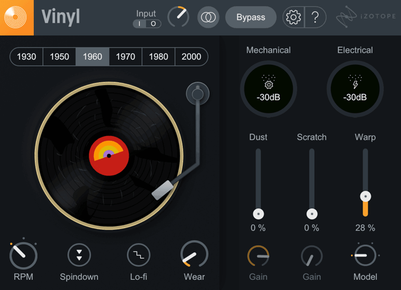Toggle the Lo-fi button
The image size is (401, 290).
[x=139, y=255]
